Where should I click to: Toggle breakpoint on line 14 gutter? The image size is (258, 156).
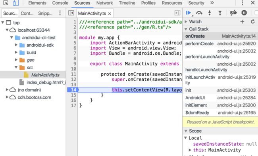(x=73, y=90)
